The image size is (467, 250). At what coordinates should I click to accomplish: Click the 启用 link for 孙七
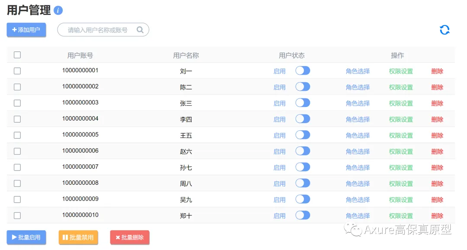[x=279, y=167]
